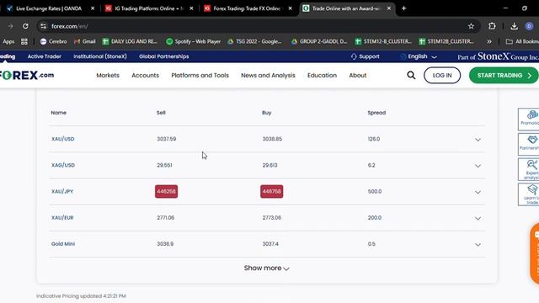Open the XAU/JPY instrument link
This screenshot has height=303, width=539.
62,191
